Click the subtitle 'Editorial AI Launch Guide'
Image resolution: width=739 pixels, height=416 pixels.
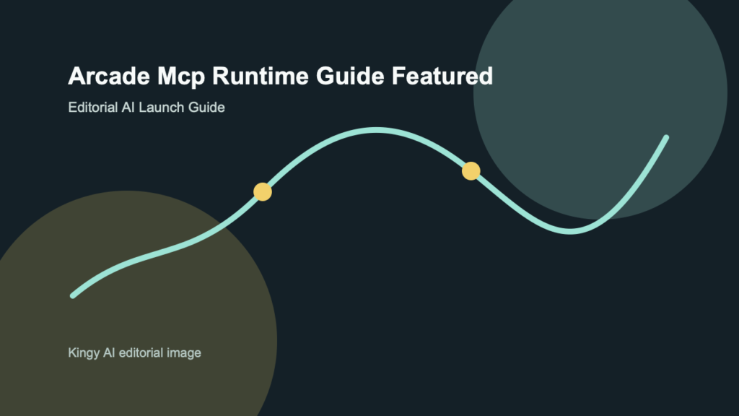[x=146, y=108]
